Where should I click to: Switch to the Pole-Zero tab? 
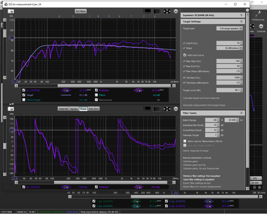coord(93,109)
